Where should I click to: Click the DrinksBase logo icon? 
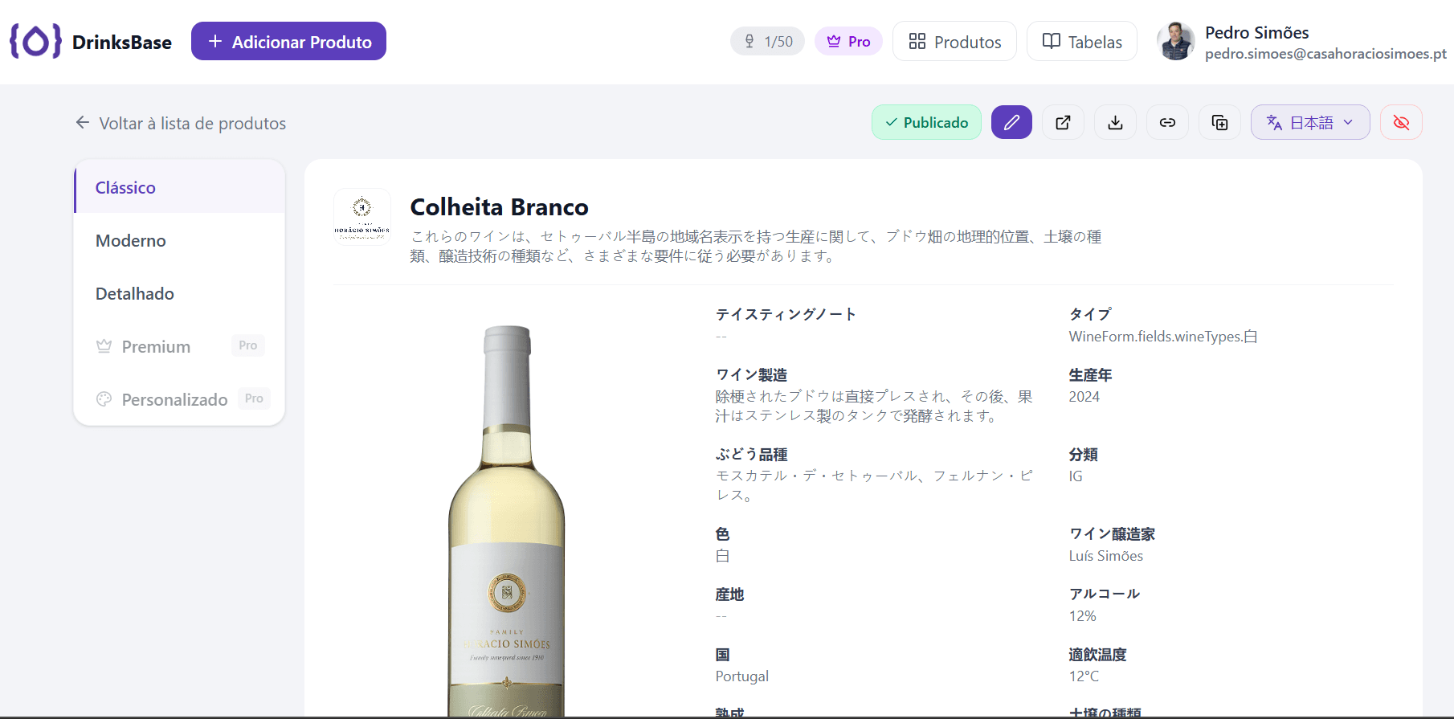(x=35, y=41)
